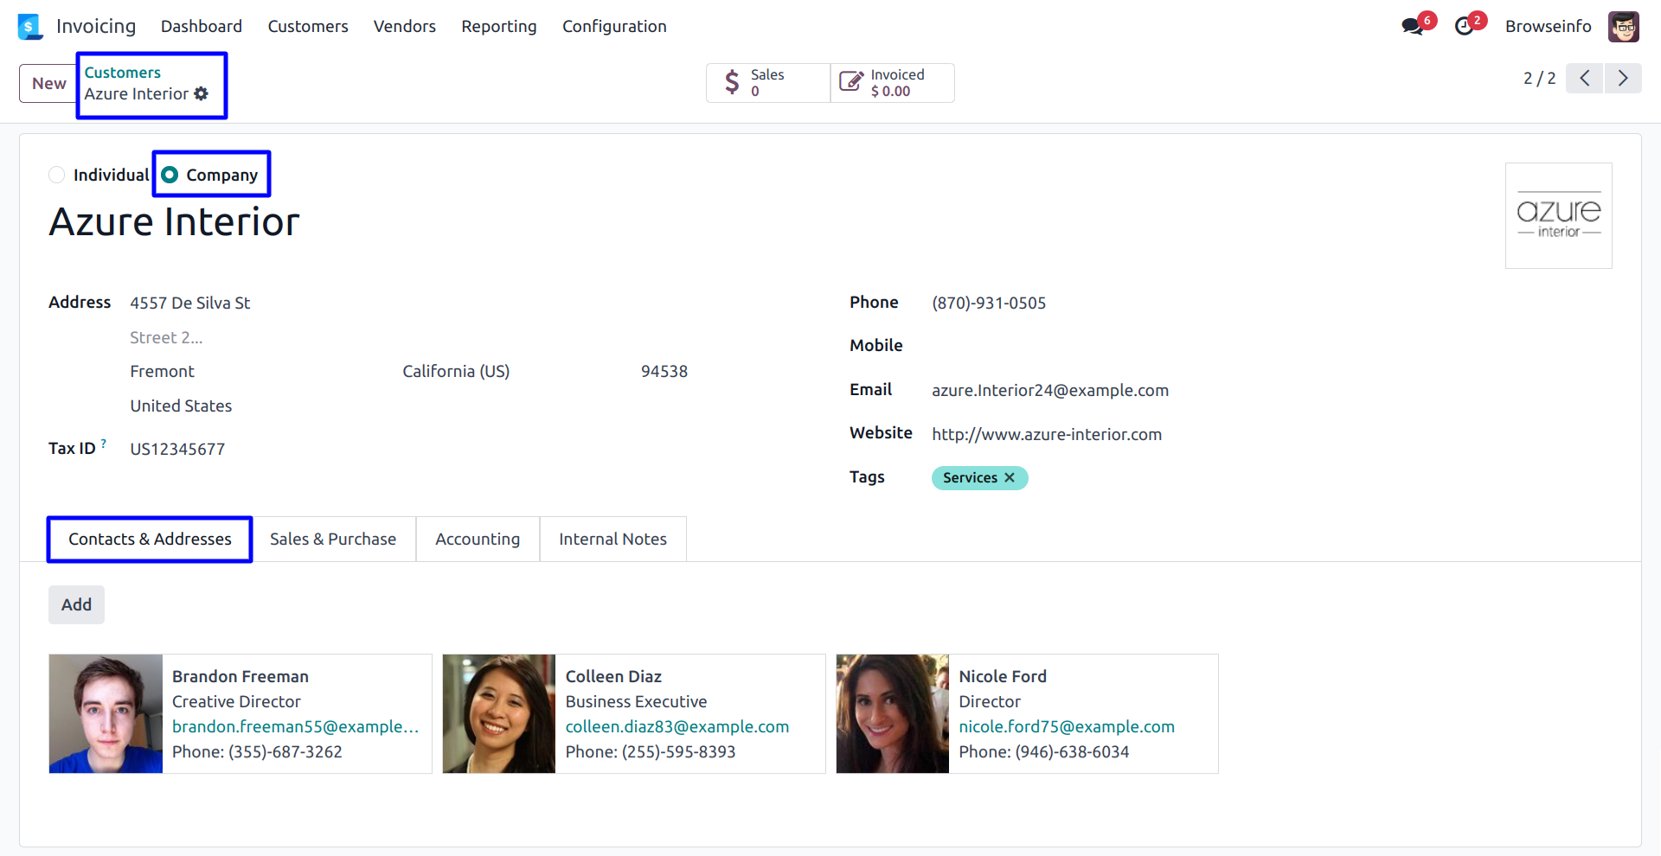Viewport: 1661px width, 856px height.
Task: Click the Customers breadcrumb link
Action: [122, 73]
